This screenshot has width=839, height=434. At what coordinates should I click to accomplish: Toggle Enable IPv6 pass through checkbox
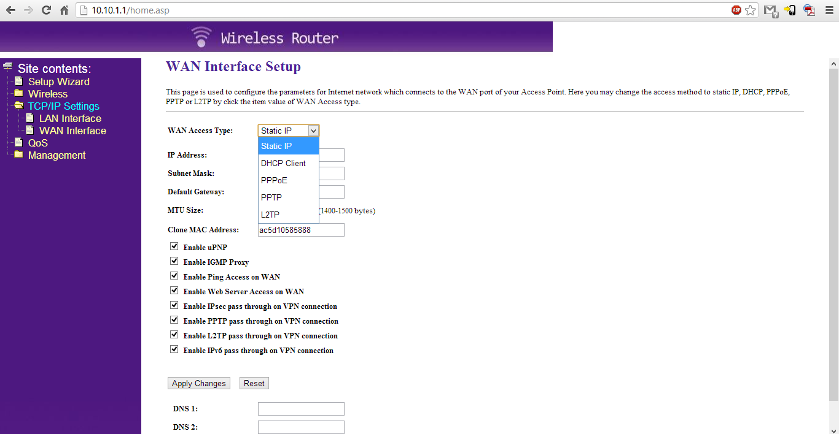174,349
